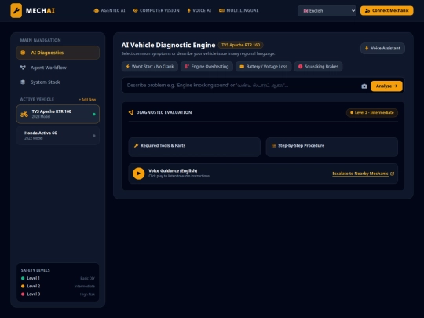This screenshot has width=424, height=318.
Task: Select the TVS Apache RTR 160 vehicle card
Action: coord(58,114)
